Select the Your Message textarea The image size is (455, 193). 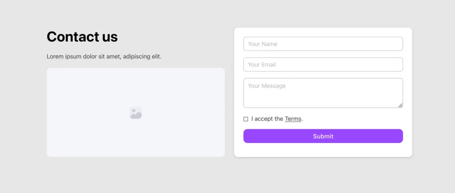pos(323,93)
